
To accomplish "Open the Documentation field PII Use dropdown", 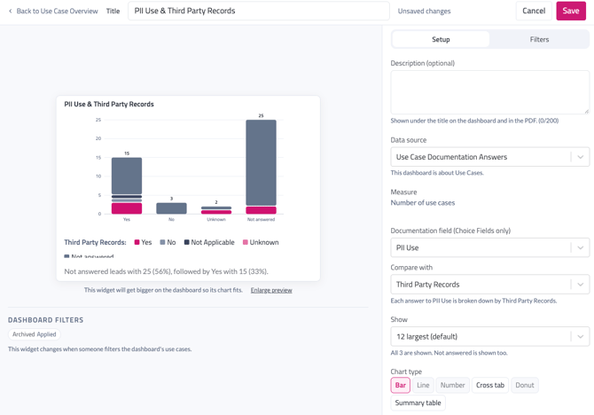I will [489, 247].
